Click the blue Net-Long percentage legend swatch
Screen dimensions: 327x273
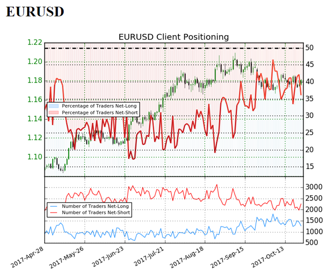(x=53, y=106)
